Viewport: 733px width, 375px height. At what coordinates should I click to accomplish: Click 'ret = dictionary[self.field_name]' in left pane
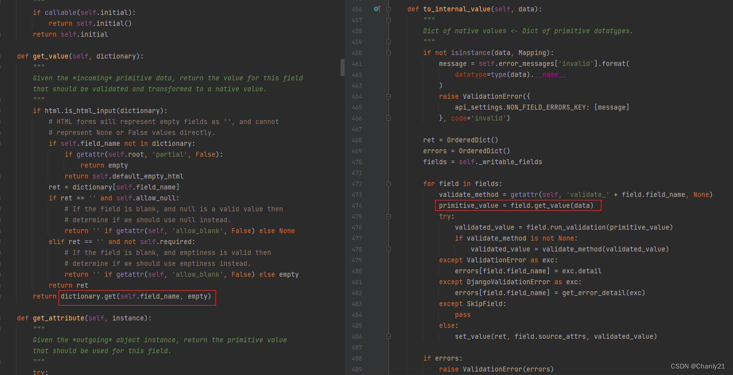(114, 187)
